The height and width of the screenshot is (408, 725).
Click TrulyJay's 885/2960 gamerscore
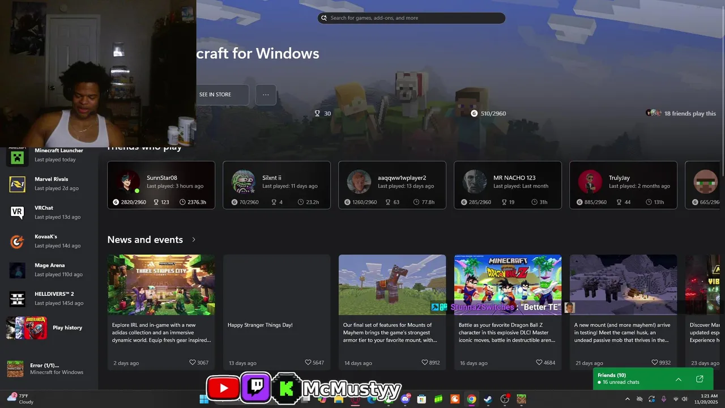pyautogui.click(x=592, y=202)
